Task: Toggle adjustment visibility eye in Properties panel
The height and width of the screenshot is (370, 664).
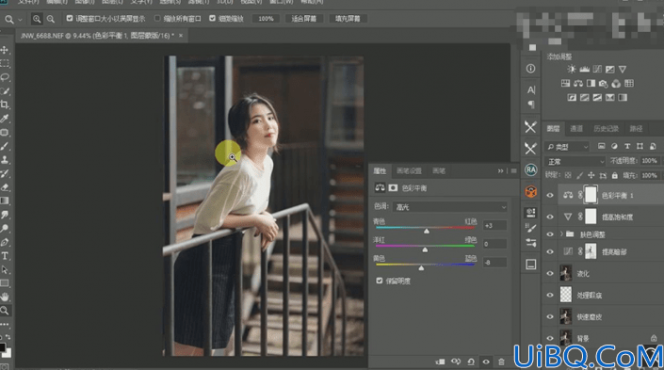Action: click(x=486, y=362)
